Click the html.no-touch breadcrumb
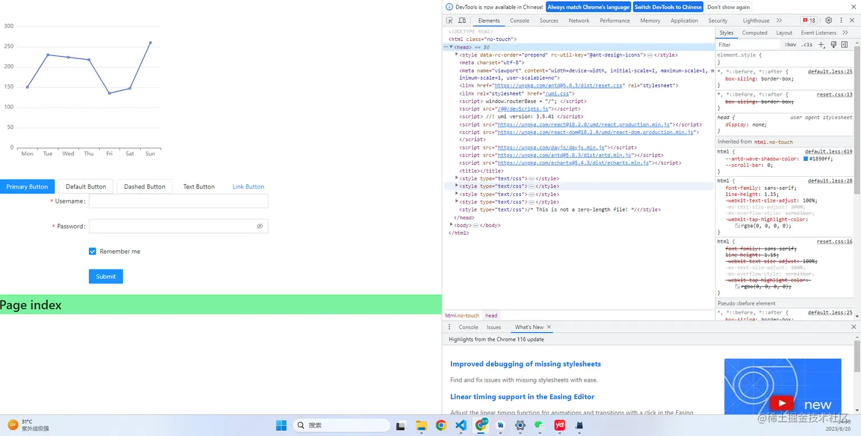 click(462, 315)
